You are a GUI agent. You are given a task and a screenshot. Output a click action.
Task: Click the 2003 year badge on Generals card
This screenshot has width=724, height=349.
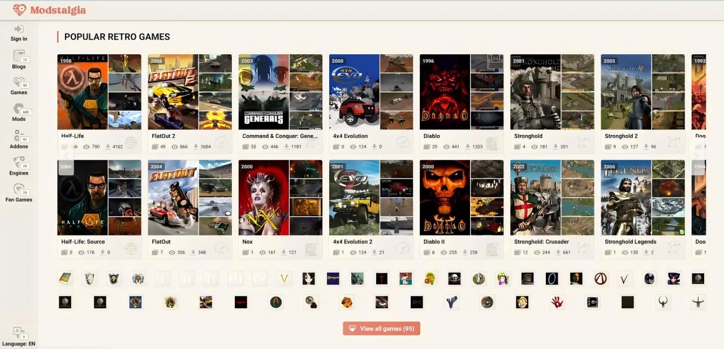point(247,61)
